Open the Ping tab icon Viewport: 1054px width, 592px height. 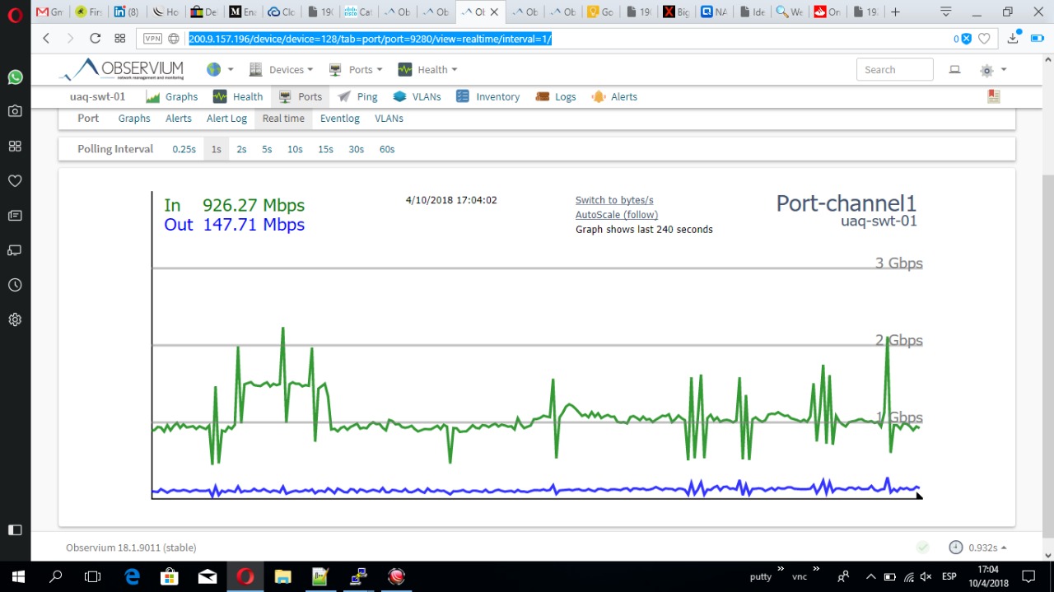pos(344,96)
